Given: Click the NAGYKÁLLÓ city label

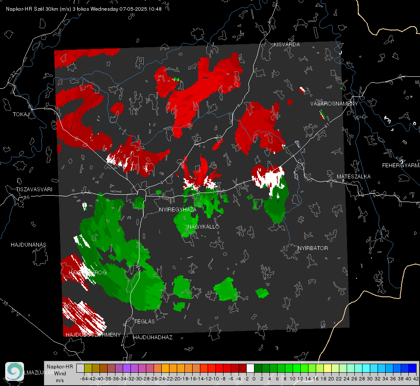Looking at the screenshot, I should (203, 226).
